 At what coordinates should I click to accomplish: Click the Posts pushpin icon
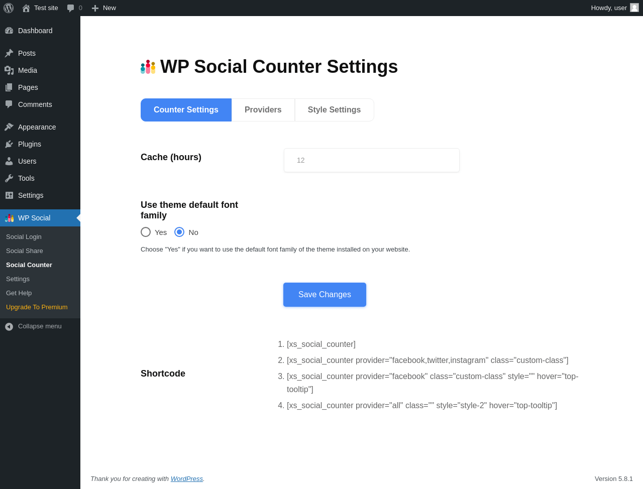(9, 53)
